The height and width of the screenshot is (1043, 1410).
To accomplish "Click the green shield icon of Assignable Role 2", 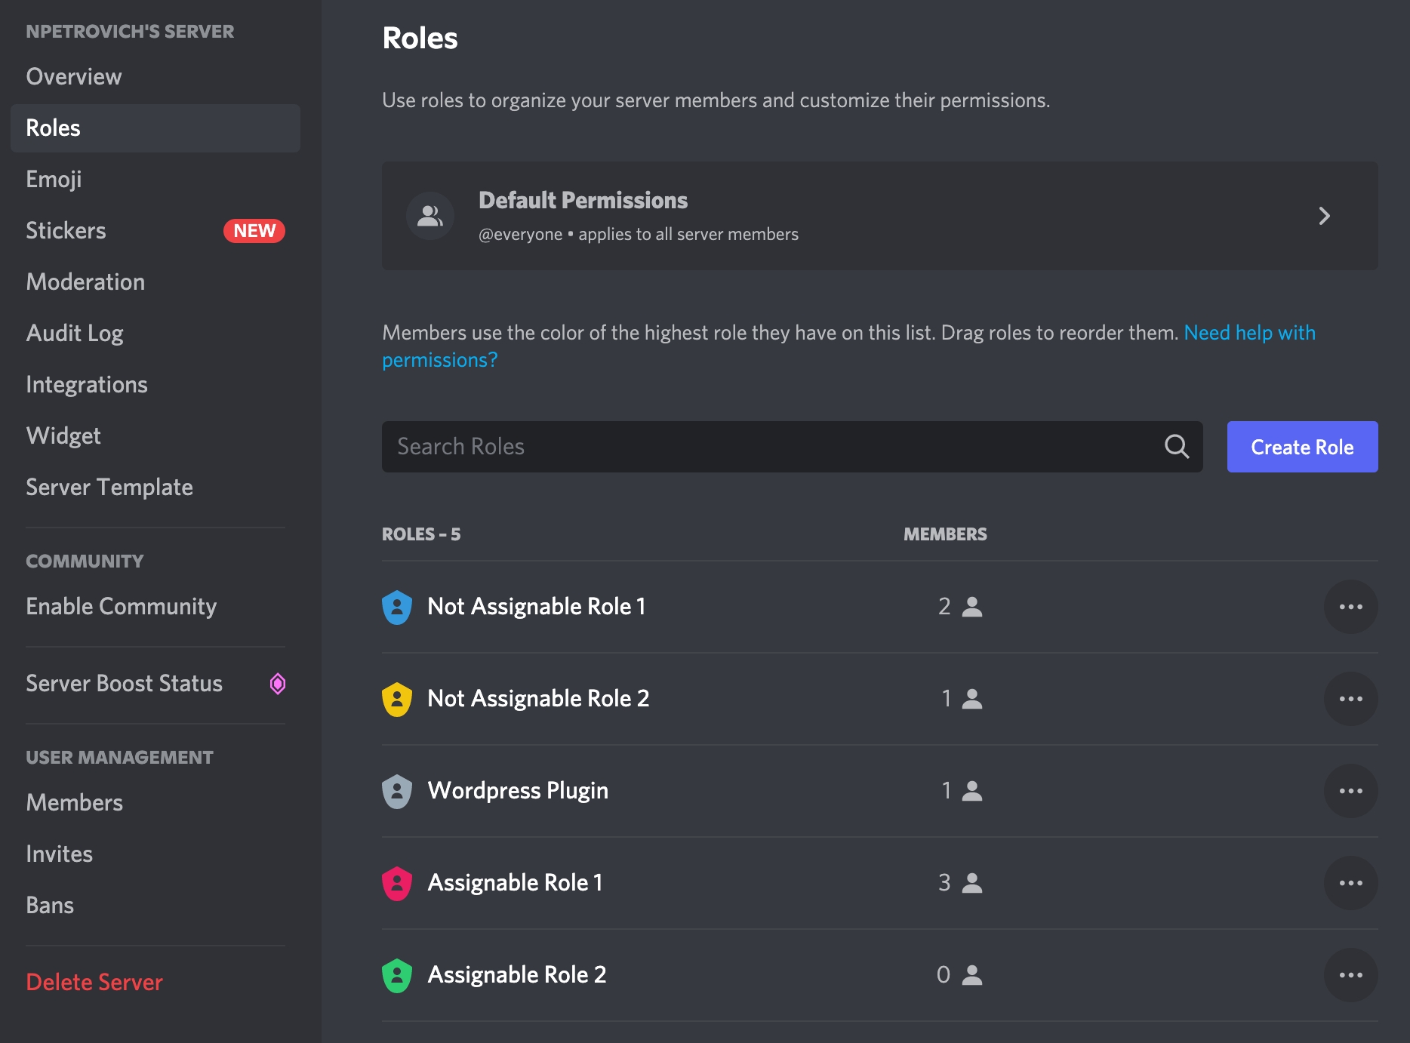I will 397,975.
